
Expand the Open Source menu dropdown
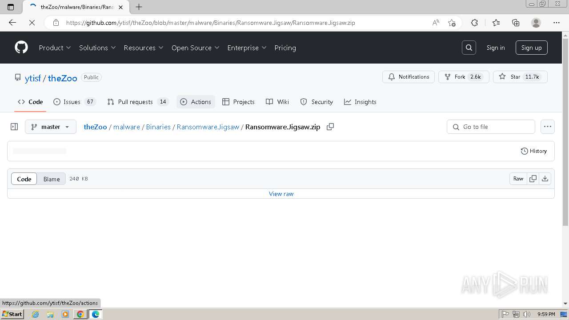pos(196,48)
